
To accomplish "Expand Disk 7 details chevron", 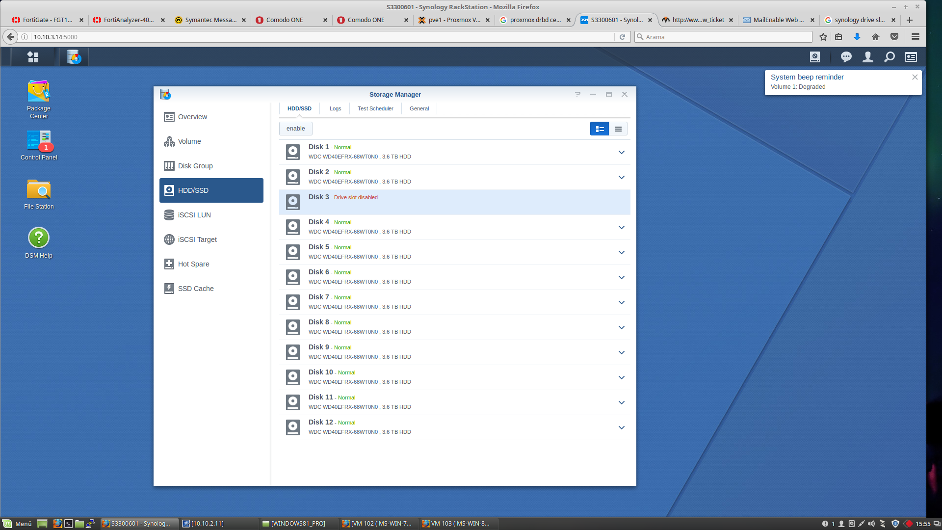I will [x=621, y=302].
